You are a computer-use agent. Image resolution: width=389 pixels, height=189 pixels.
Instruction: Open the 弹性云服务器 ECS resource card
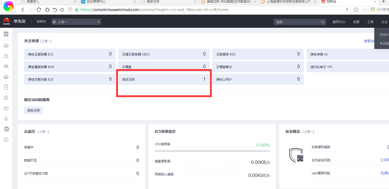(x=70, y=54)
